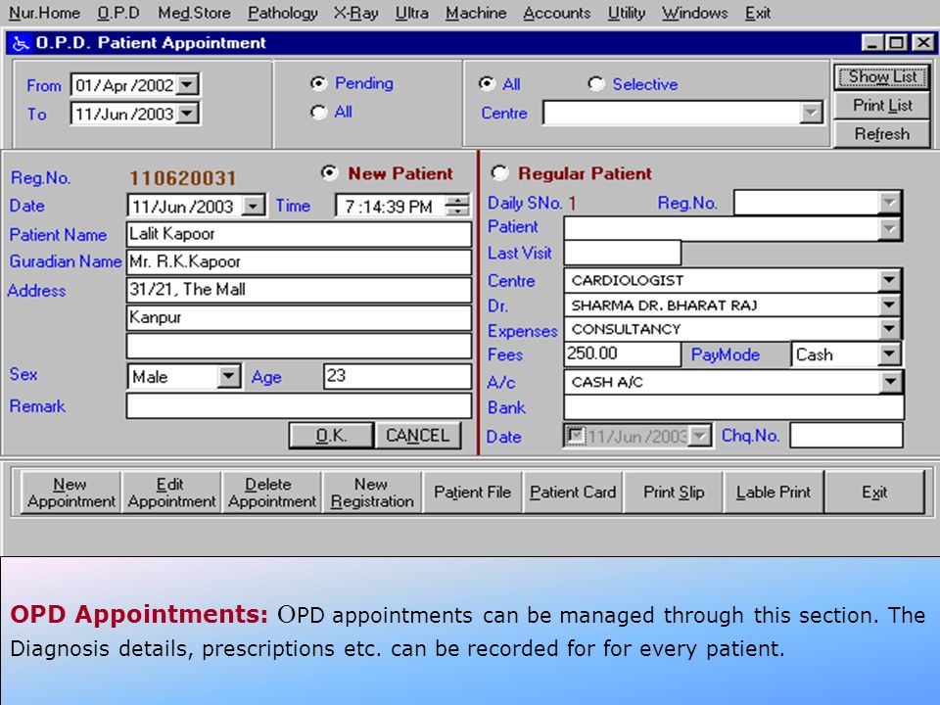The image size is (940, 705).
Task: Click the Lable Print button
Action: pos(774,493)
